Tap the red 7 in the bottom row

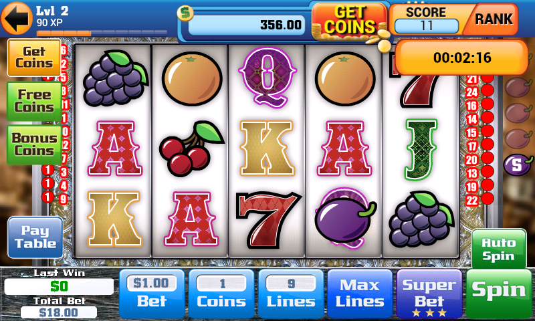click(x=268, y=218)
